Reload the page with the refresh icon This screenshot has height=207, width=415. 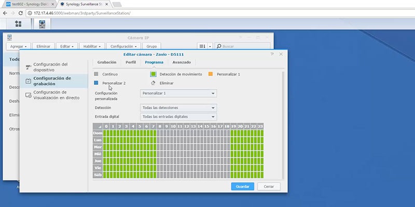click(x=21, y=13)
